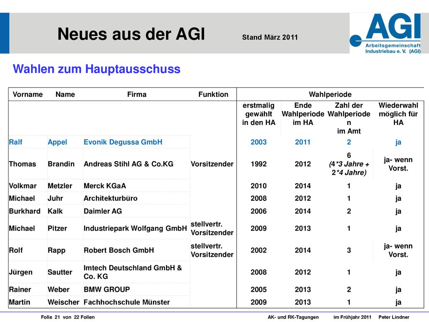The image size is (429, 322).
Task: Click the "Firma" column header
Action: (x=137, y=94)
